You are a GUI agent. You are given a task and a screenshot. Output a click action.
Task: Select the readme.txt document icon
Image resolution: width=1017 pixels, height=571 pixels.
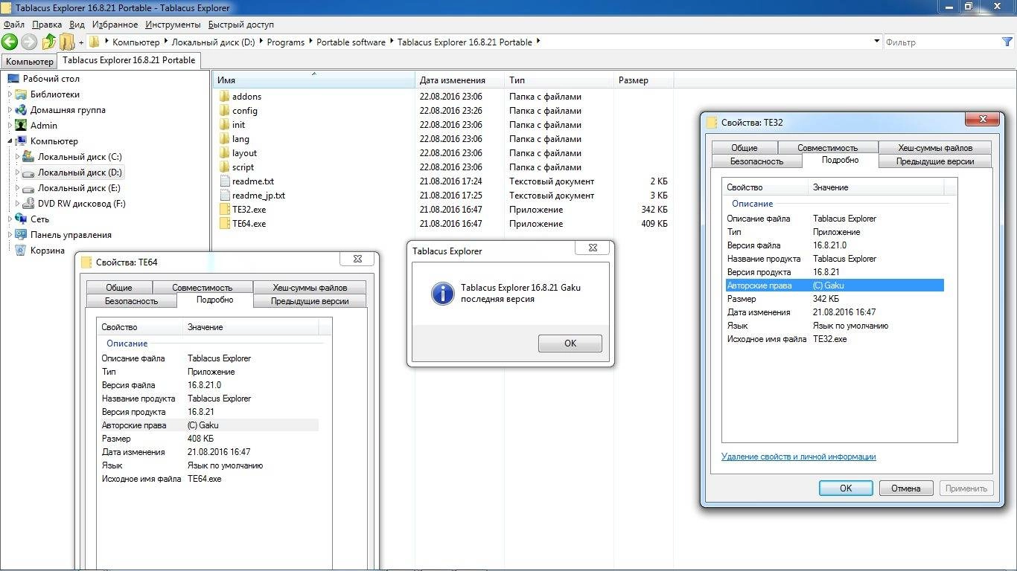[224, 181]
